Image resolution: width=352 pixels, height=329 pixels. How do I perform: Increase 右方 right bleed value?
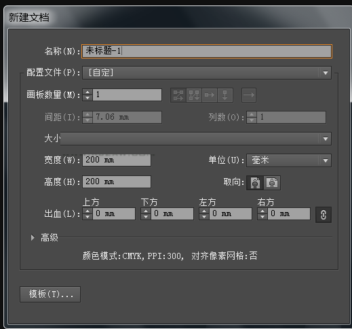262,211
